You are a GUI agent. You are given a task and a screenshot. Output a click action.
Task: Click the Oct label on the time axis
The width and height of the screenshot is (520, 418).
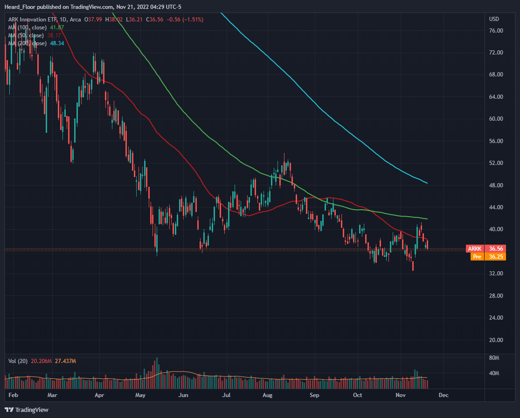358,395
